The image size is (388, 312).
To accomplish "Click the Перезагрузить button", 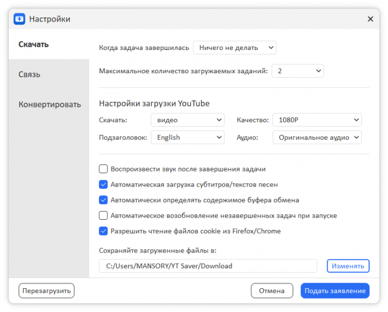I will [x=47, y=290].
